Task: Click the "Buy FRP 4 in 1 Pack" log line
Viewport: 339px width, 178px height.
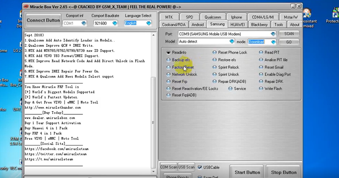Action: 43,133
